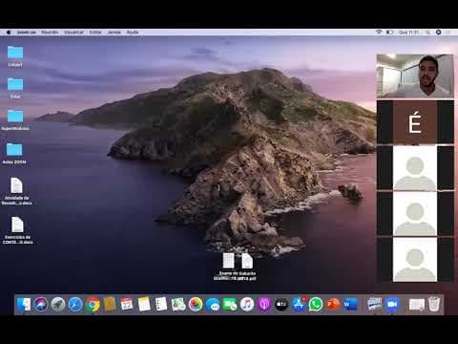458x344 pixels.
Task: Open the Apple menu
Action: point(9,32)
